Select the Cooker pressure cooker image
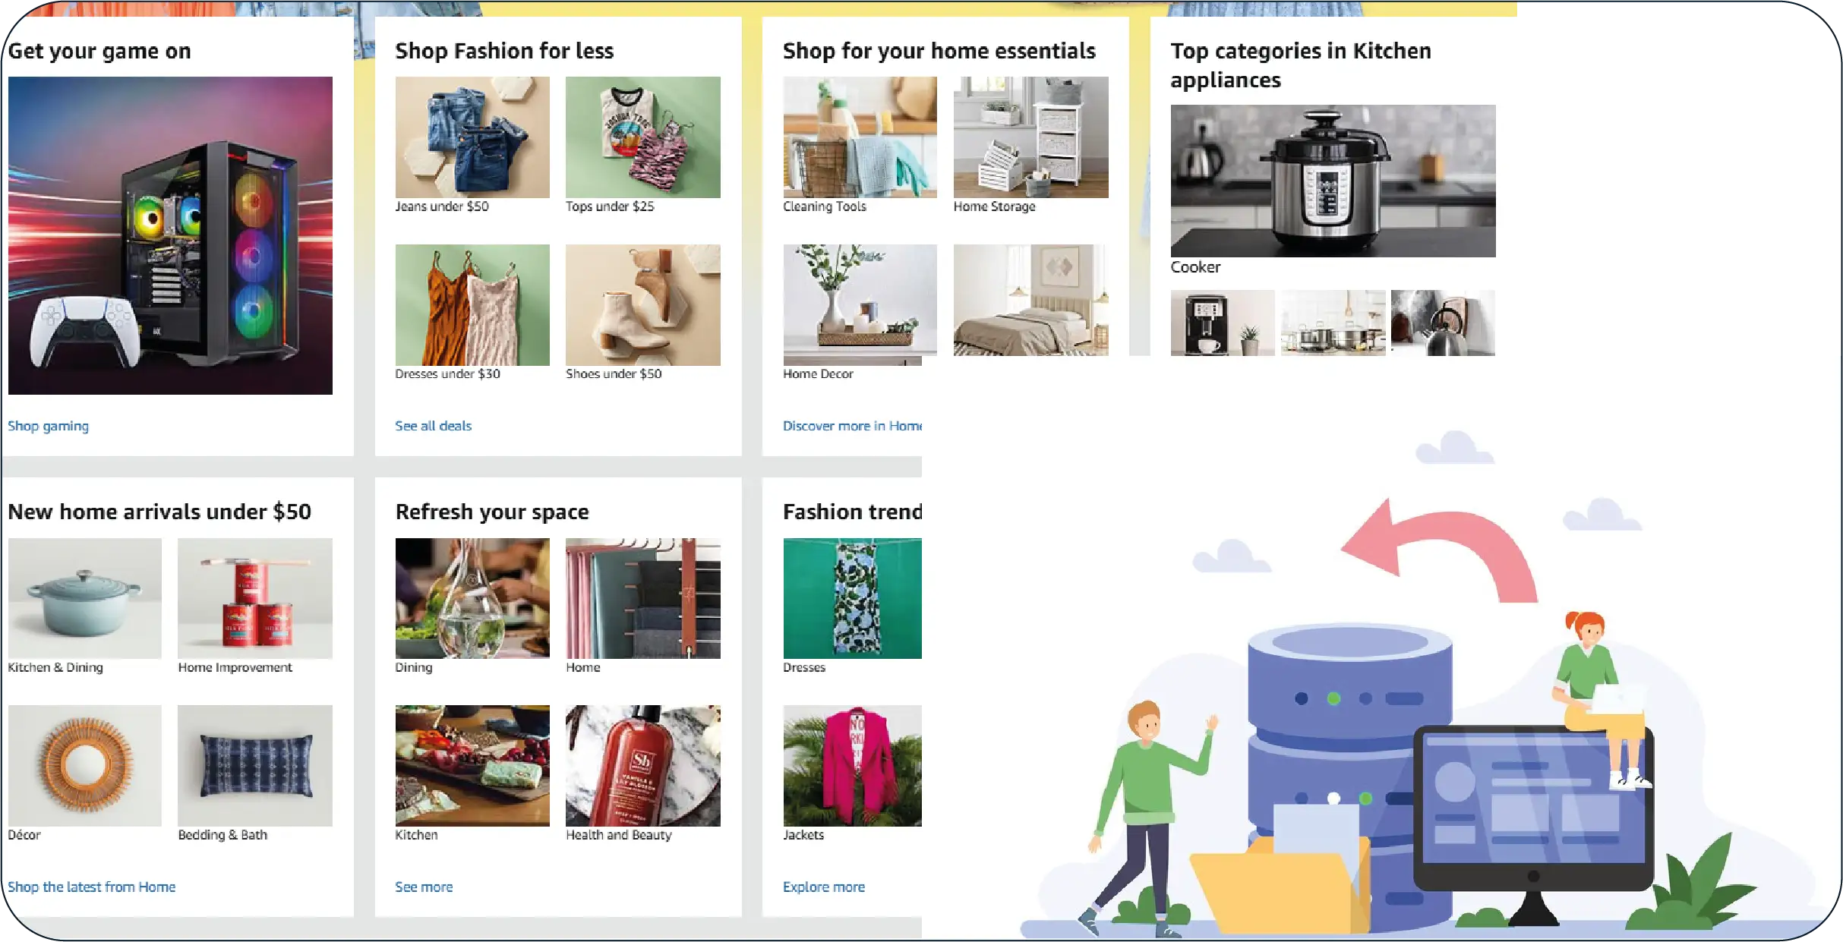 1333,181
